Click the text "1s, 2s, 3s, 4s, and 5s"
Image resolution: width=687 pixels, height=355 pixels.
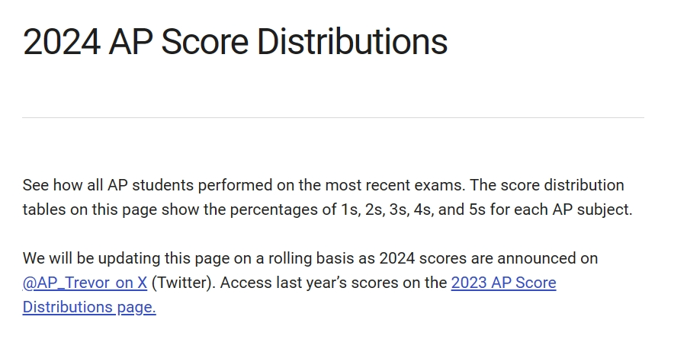click(413, 209)
